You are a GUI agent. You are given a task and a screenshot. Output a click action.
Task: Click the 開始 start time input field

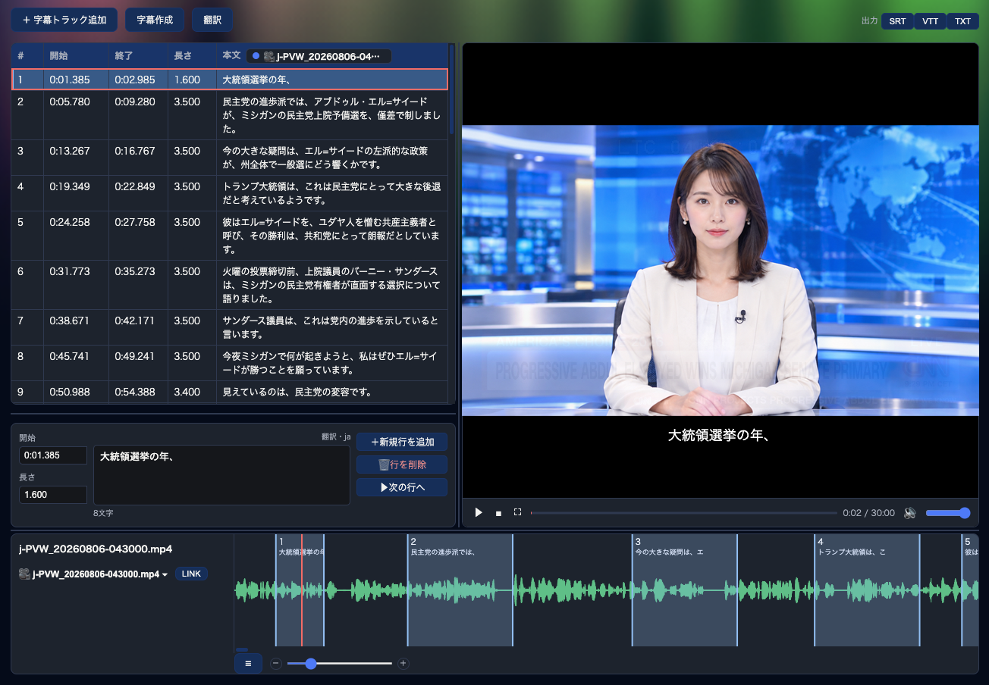click(53, 455)
